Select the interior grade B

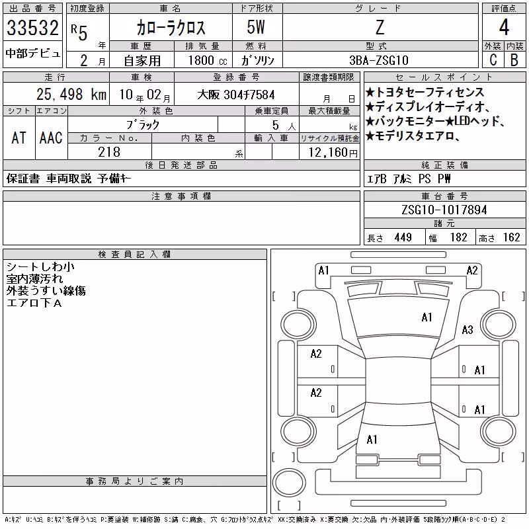point(514,60)
